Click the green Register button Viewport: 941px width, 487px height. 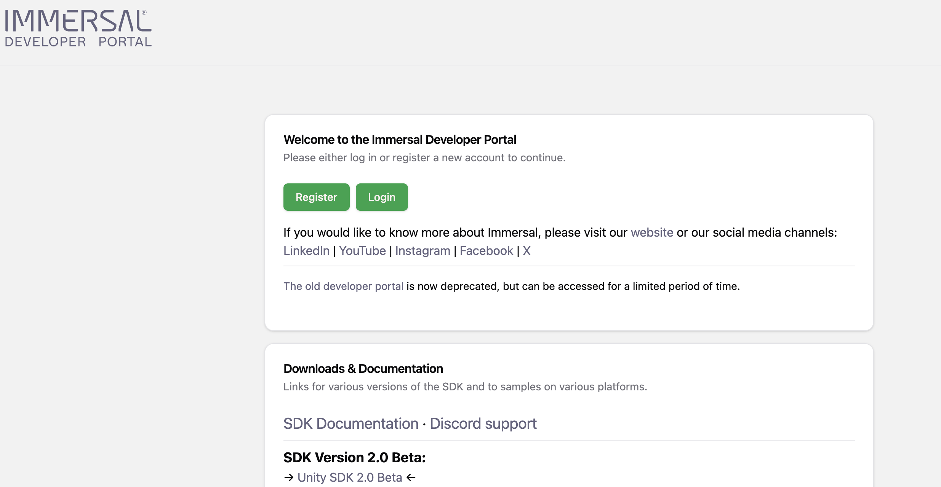pyautogui.click(x=316, y=197)
